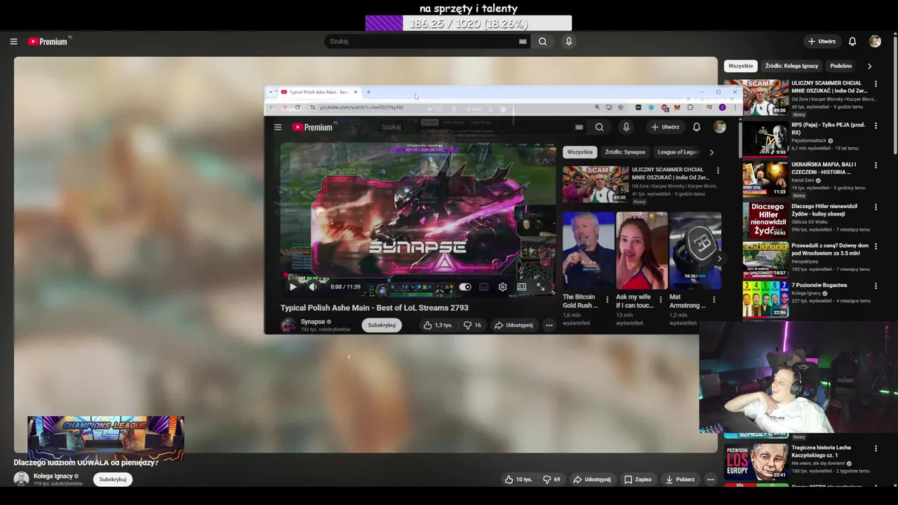Open the inner window's notifications bell
The image size is (898, 505).
point(697,127)
